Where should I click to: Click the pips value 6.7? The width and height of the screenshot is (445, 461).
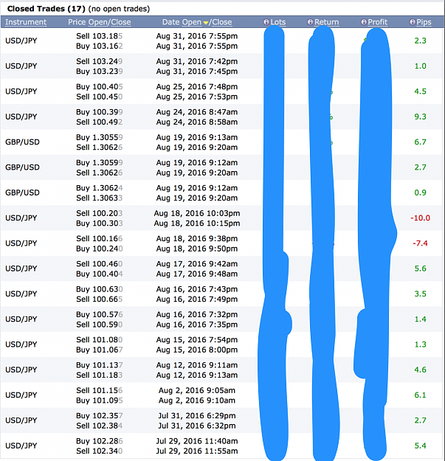tap(421, 142)
